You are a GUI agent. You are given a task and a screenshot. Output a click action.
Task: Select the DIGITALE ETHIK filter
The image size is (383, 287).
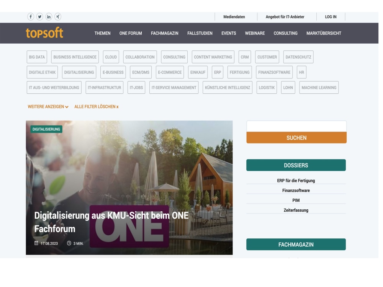pos(42,72)
